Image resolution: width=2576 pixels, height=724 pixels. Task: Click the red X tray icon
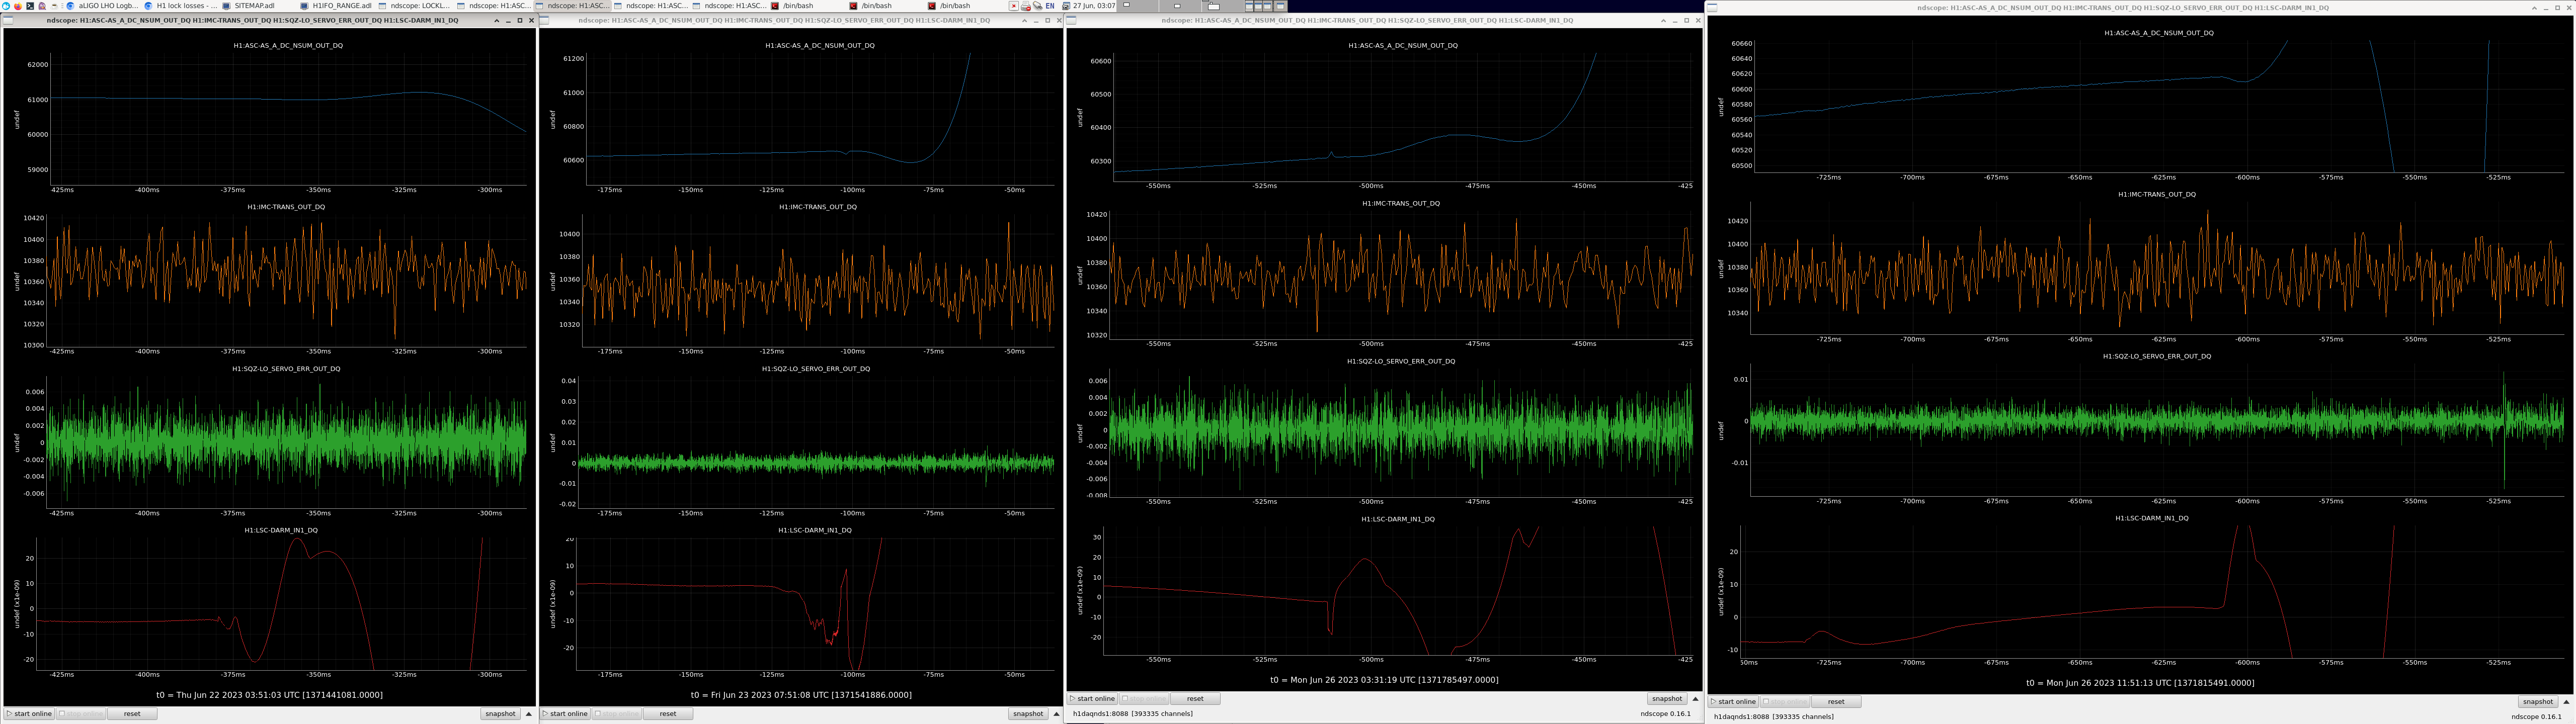1014,6
